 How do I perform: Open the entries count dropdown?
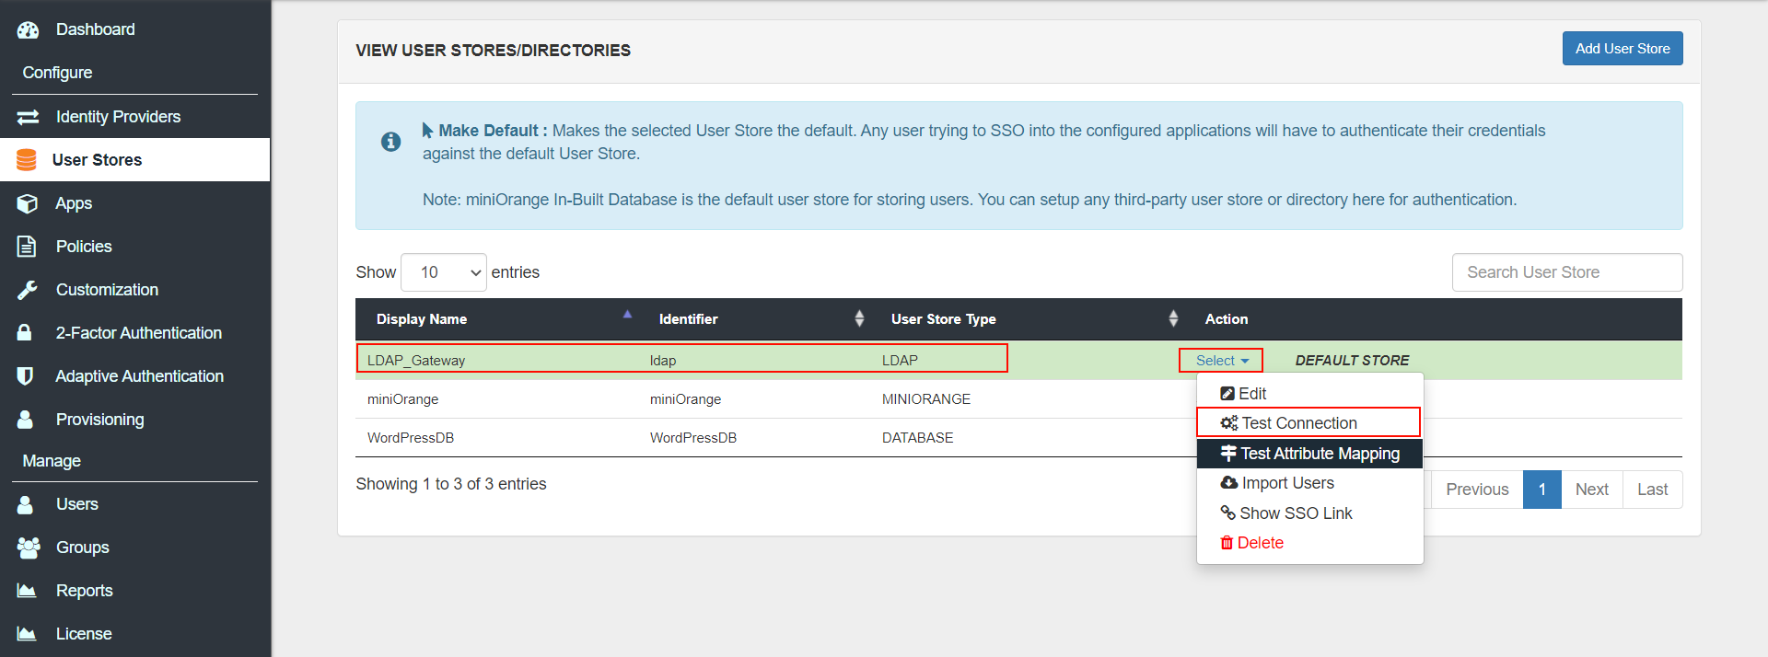(444, 272)
